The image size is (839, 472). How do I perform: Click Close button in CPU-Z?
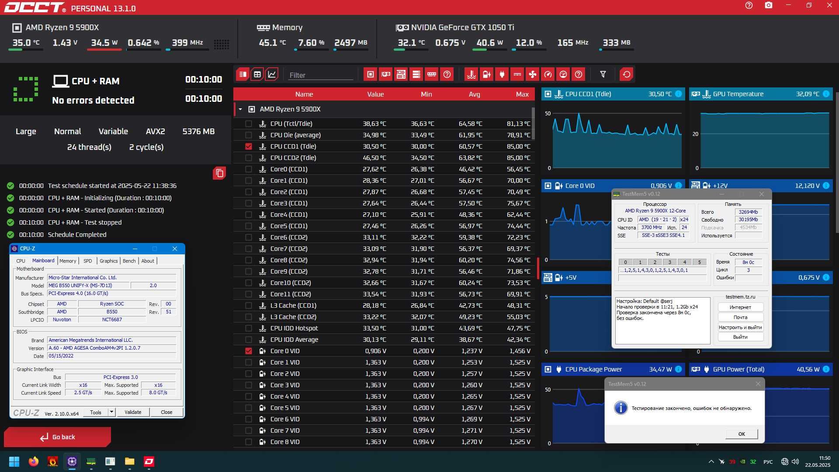166,412
